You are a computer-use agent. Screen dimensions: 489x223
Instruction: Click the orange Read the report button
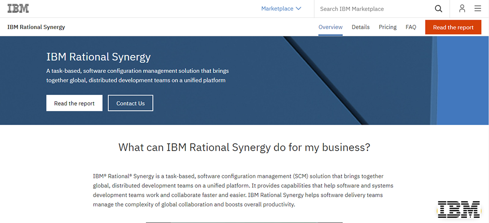tap(453, 27)
